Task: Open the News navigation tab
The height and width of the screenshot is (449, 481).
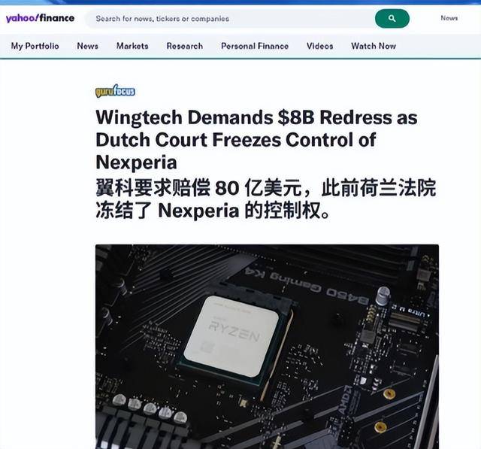Action: coord(88,46)
